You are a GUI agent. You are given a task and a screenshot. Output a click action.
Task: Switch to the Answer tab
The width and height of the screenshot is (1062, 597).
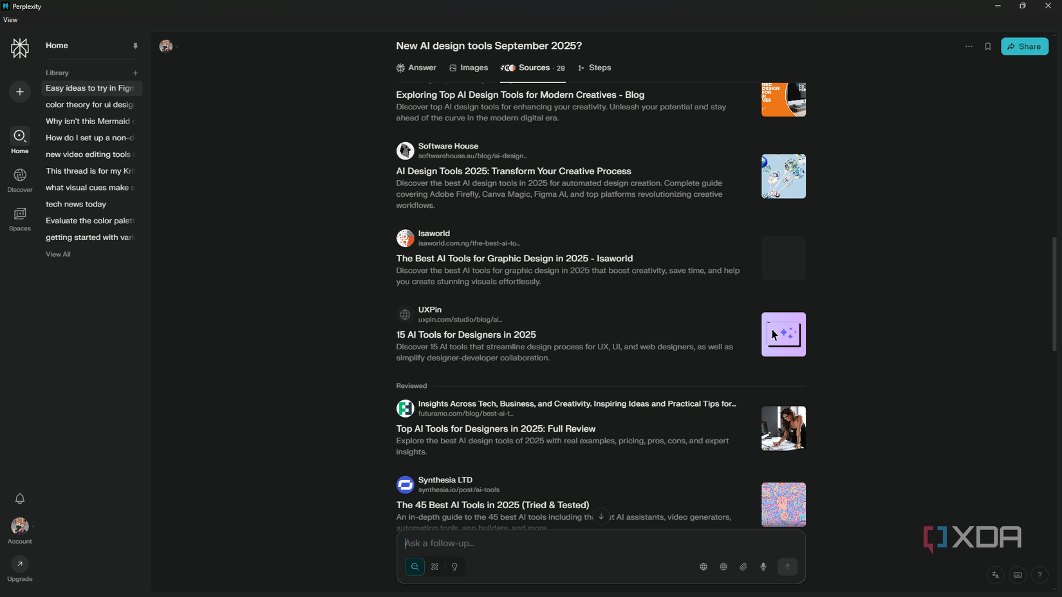coord(416,68)
